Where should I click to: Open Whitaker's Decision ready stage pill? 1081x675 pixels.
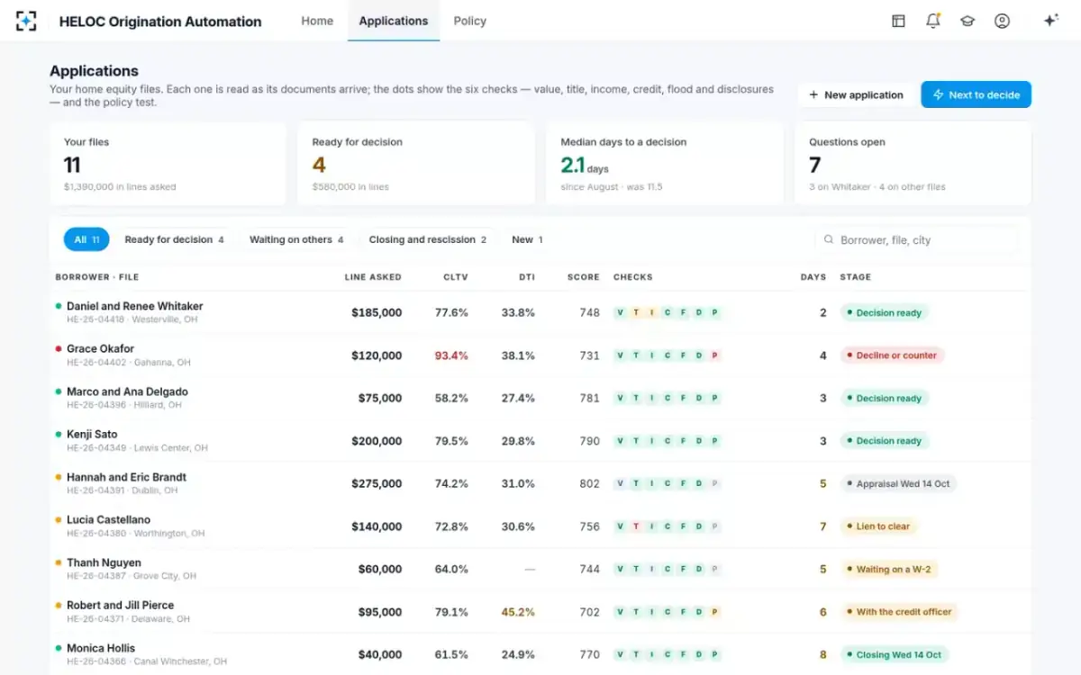pos(885,313)
